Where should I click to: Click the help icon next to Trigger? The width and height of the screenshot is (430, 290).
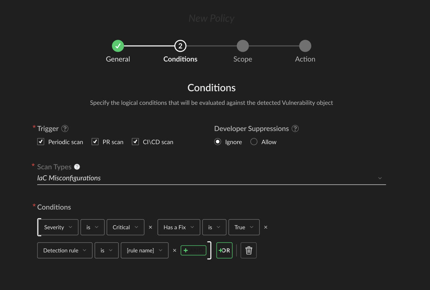point(66,128)
